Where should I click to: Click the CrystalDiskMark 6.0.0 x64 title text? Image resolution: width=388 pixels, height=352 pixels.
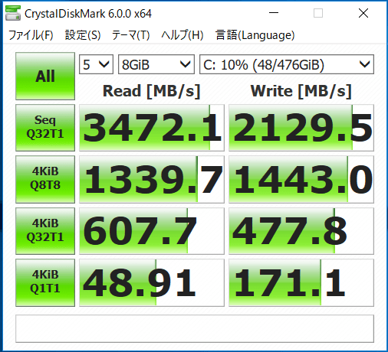(88, 14)
